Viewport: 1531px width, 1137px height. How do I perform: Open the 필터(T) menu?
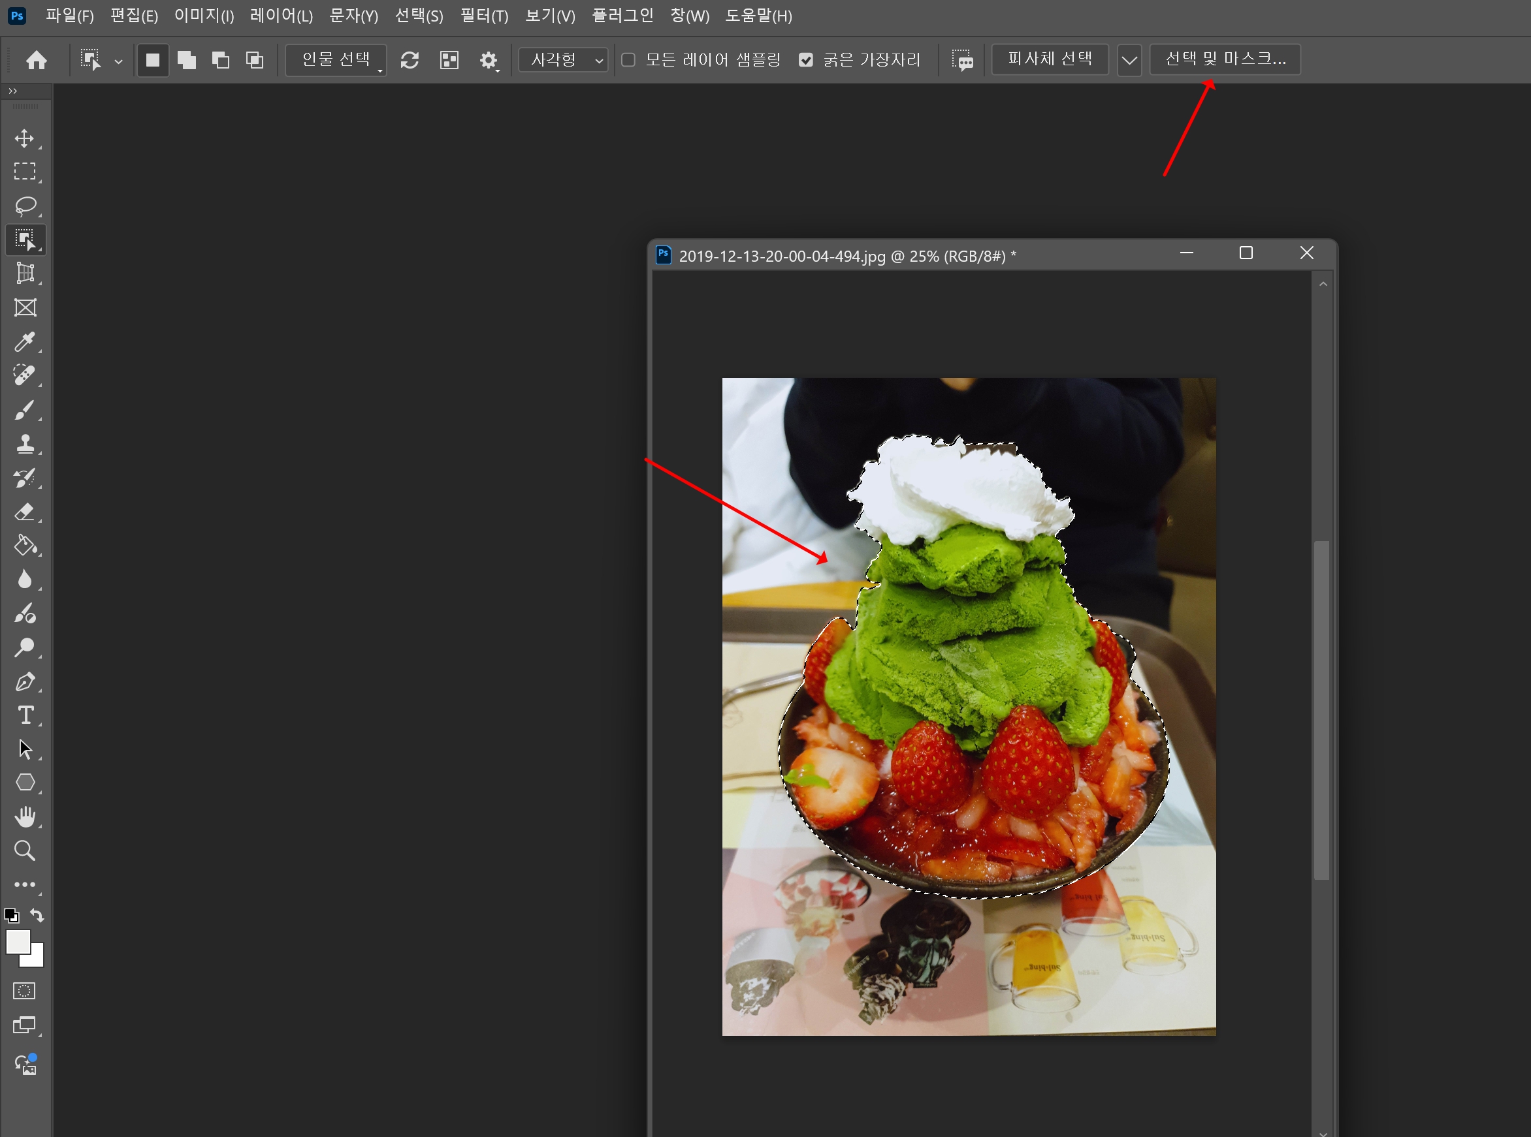click(x=484, y=15)
